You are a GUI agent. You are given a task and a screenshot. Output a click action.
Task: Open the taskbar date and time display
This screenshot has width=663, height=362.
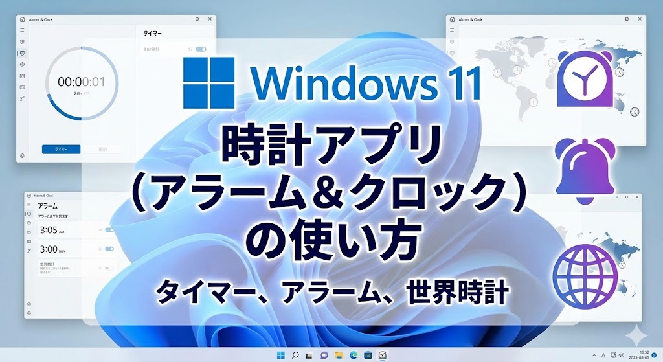click(x=639, y=355)
